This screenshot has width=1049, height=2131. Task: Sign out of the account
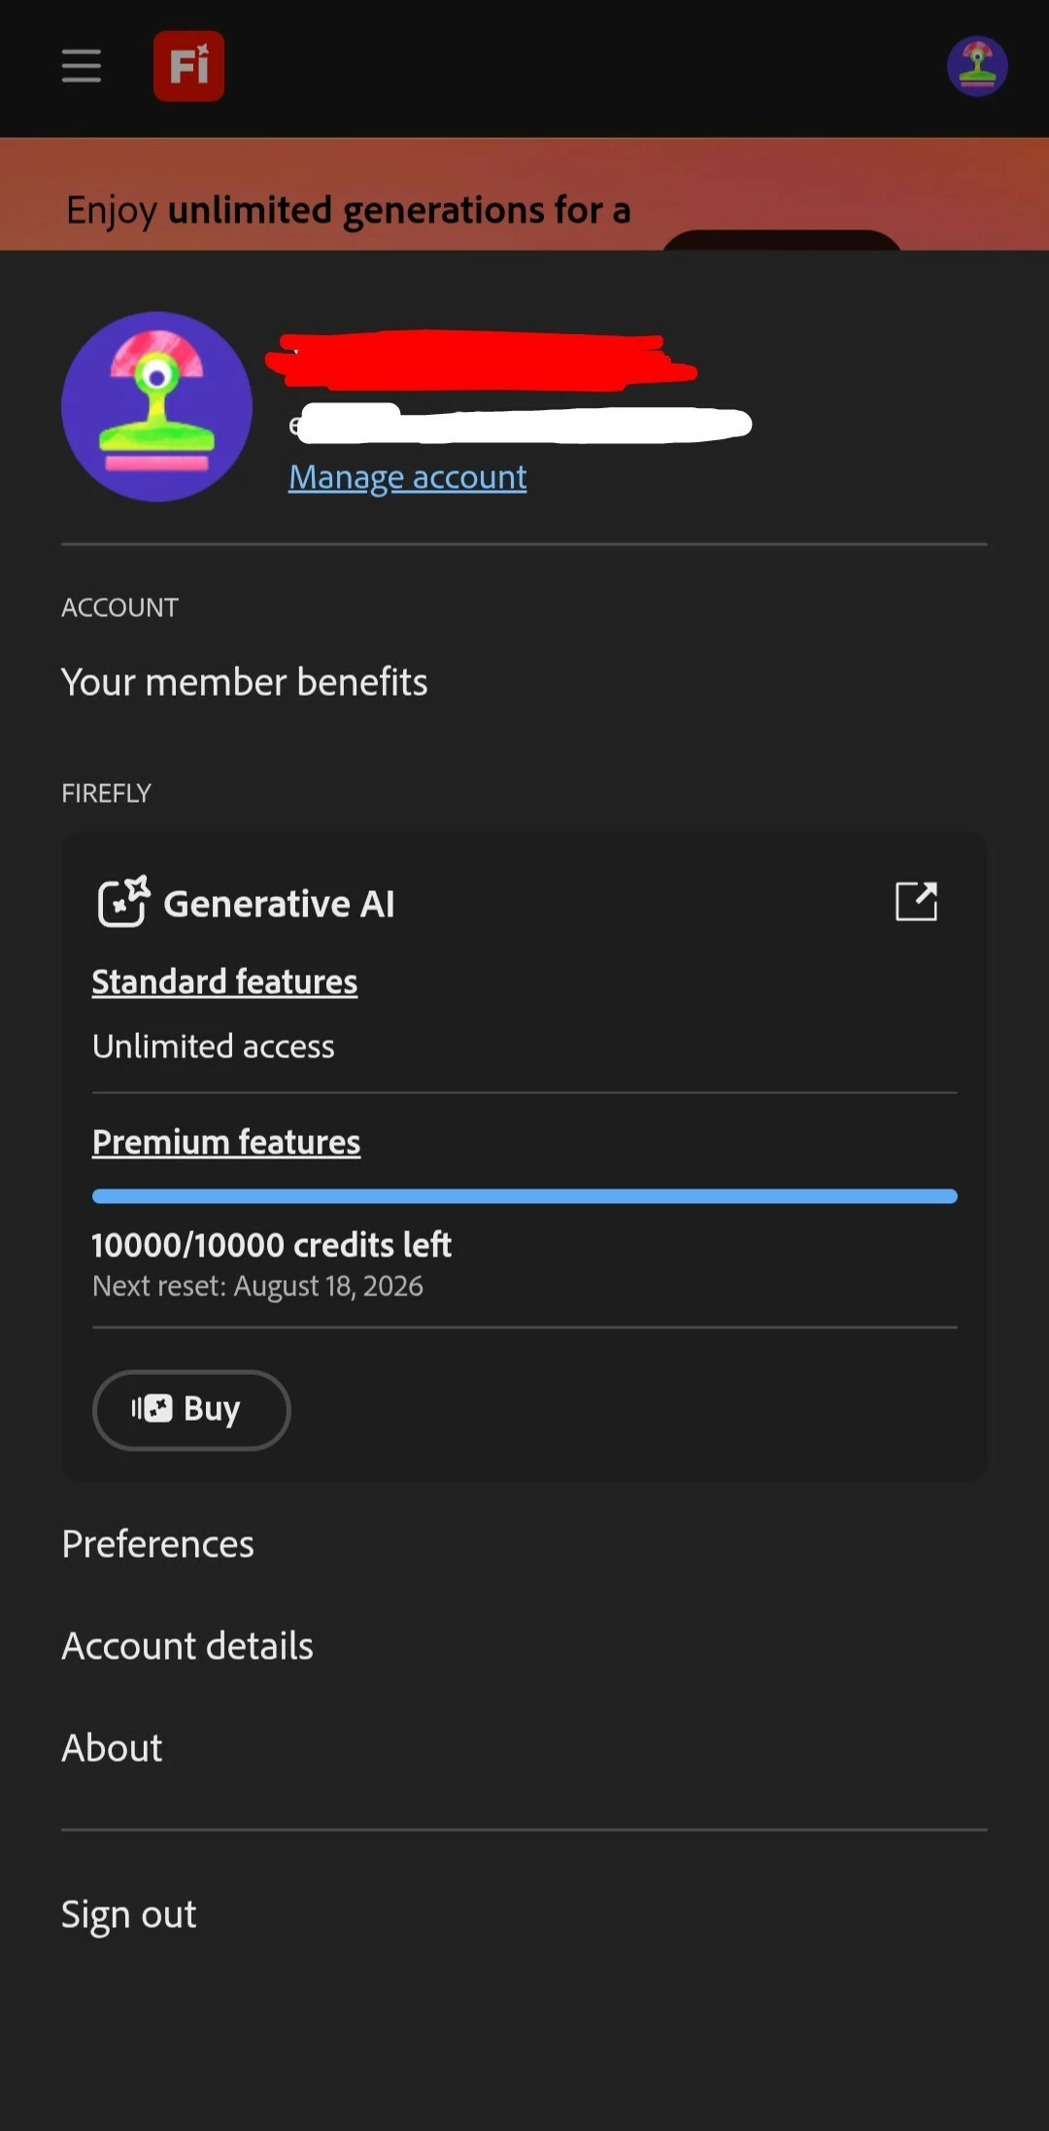[x=129, y=1914]
